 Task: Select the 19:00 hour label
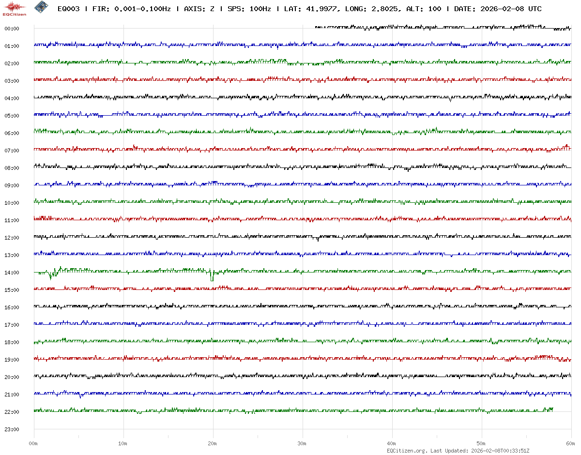pyautogui.click(x=12, y=360)
